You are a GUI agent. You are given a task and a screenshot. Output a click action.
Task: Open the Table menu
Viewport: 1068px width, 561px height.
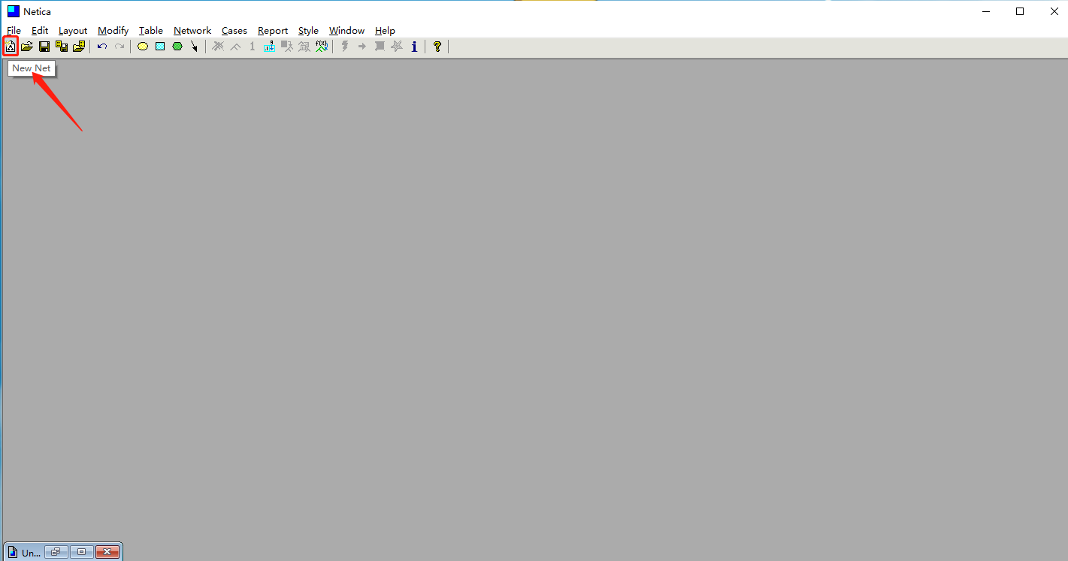point(151,31)
